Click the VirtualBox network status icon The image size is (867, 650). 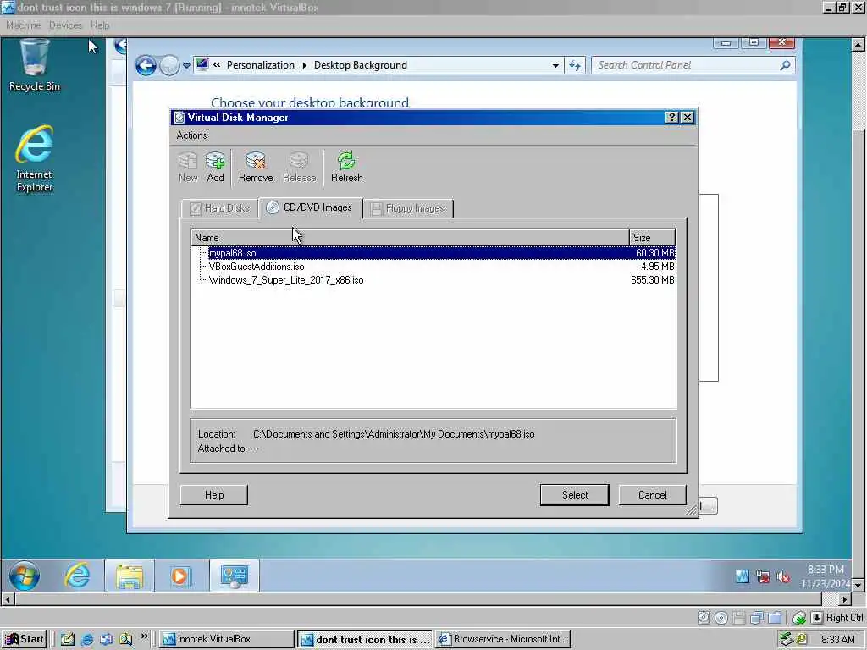coord(757,618)
